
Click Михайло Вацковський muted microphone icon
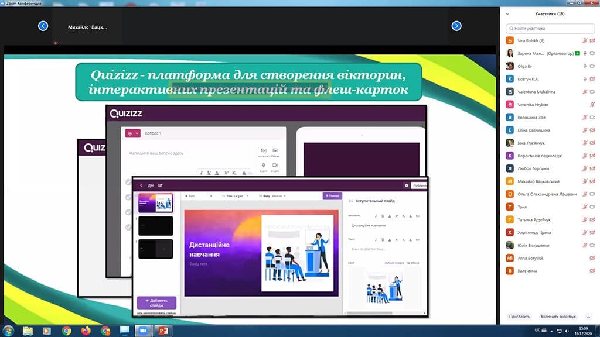pos(585,181)
